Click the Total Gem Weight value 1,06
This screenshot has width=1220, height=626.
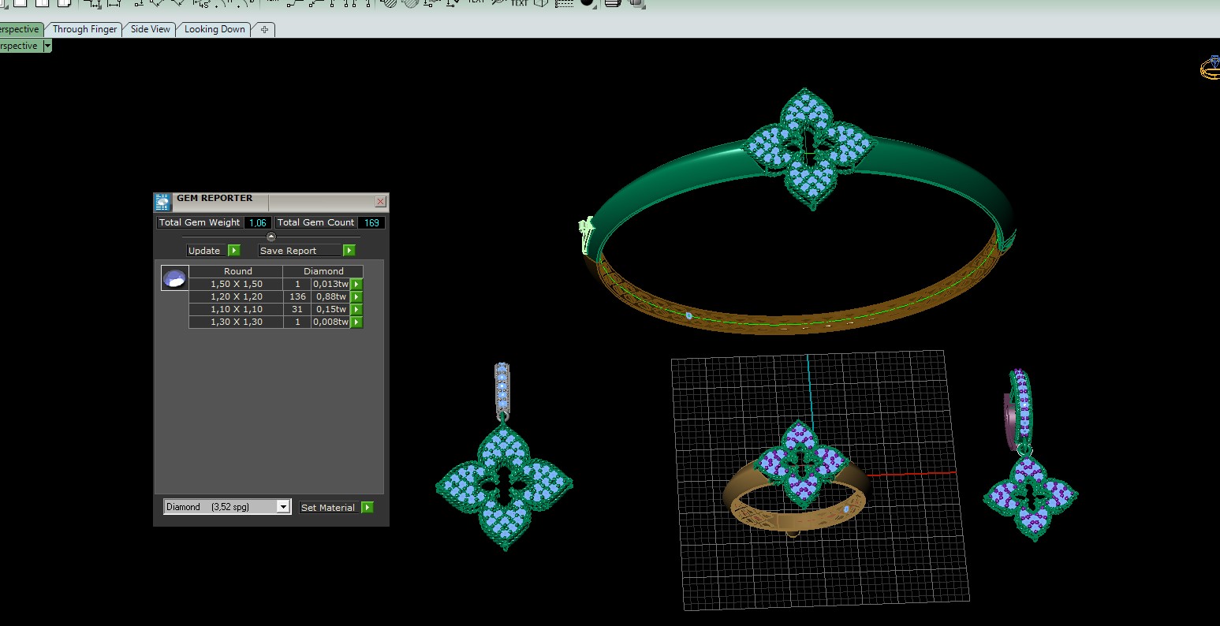(x=258, y=222)
